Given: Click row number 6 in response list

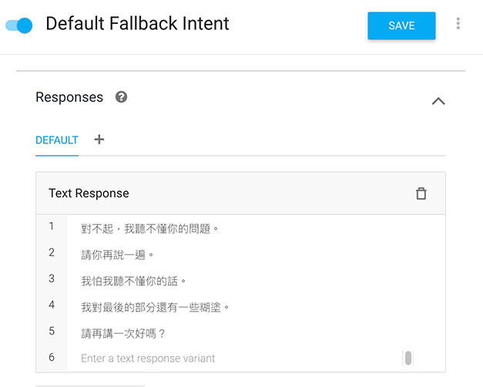Looking at the screenshot, I should [x=52, y=357].
